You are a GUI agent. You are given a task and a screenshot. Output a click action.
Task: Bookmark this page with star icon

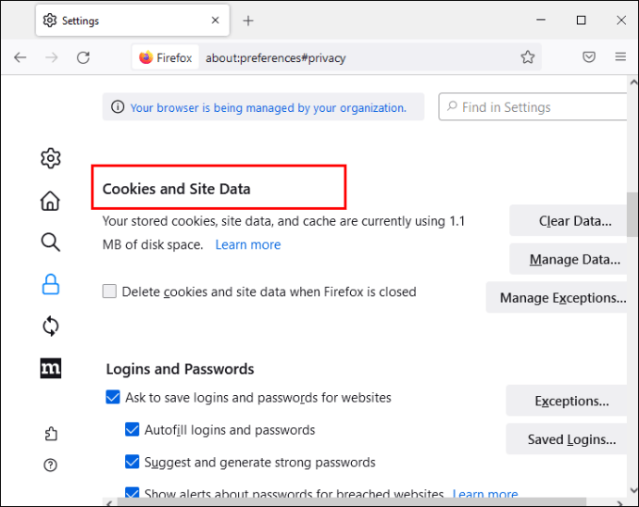(x=527, y=57)
